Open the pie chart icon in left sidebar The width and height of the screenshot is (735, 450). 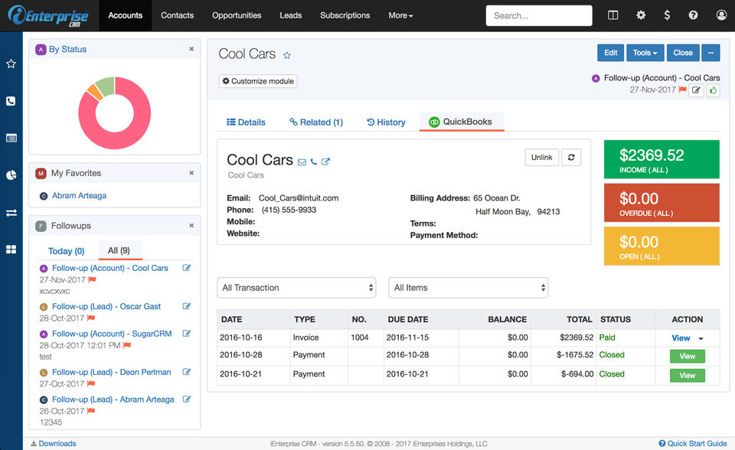tap(11, 175)
